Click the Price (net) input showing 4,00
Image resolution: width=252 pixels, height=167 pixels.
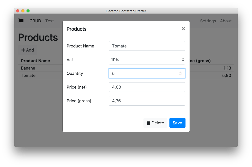click(147, 87)
